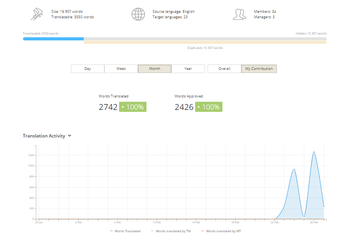Show Overall project statistics

click(x=224, y=69)
